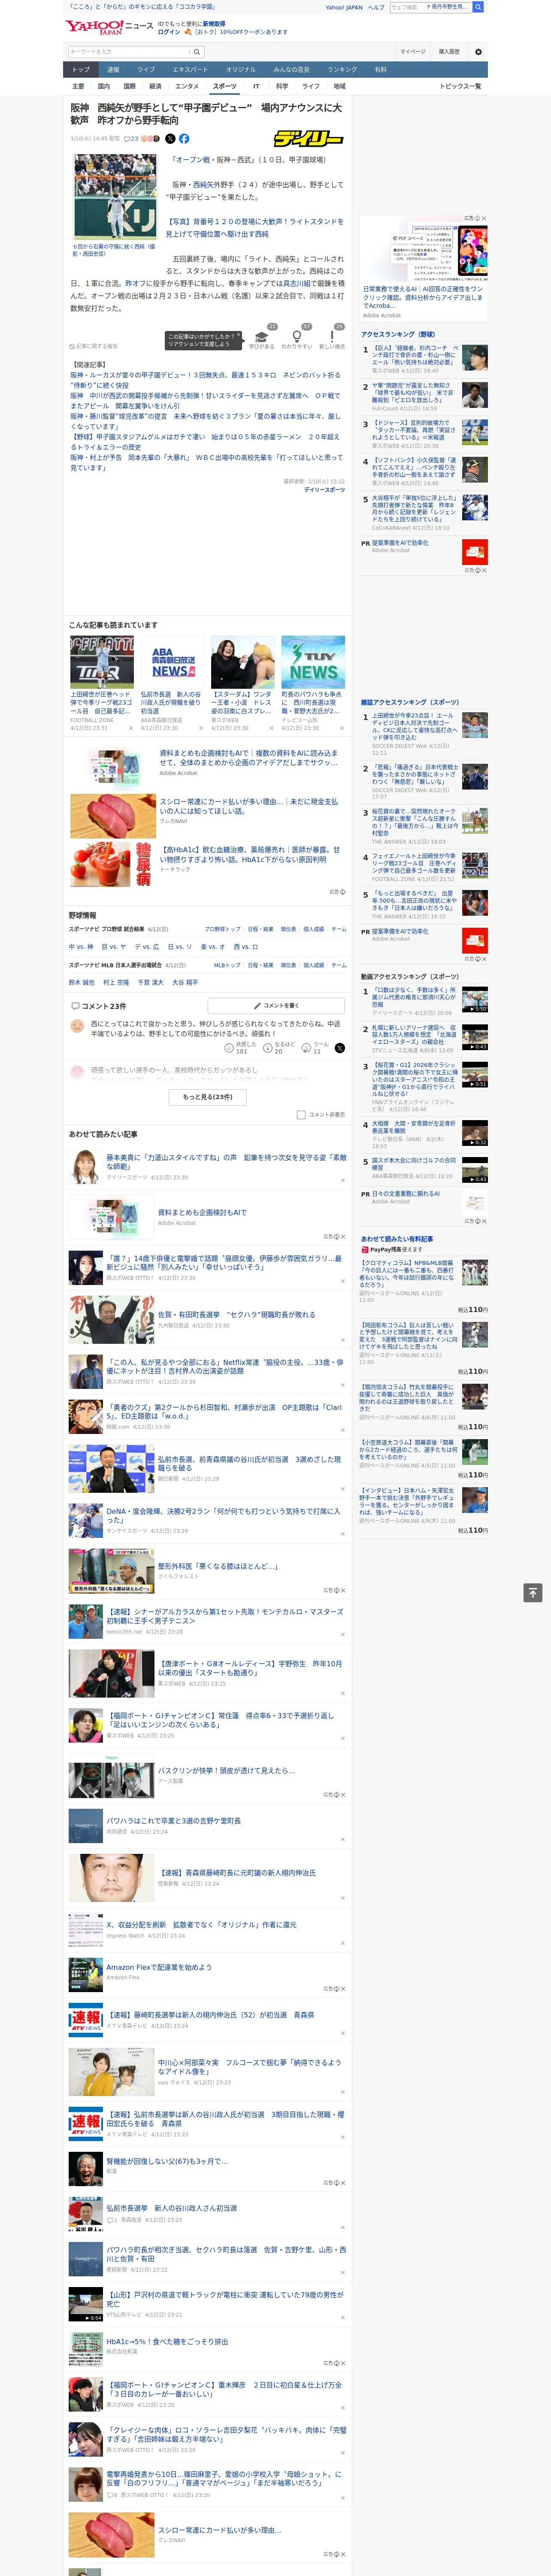The height and width of the screenshot is (2576, 551).
Task: Share the article on X
Action: (x=170, y=139)
